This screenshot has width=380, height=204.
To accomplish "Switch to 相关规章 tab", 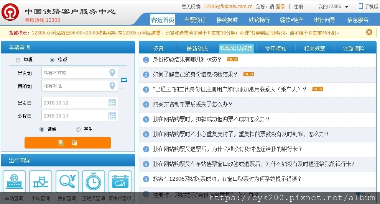I will tap(314, 49).
